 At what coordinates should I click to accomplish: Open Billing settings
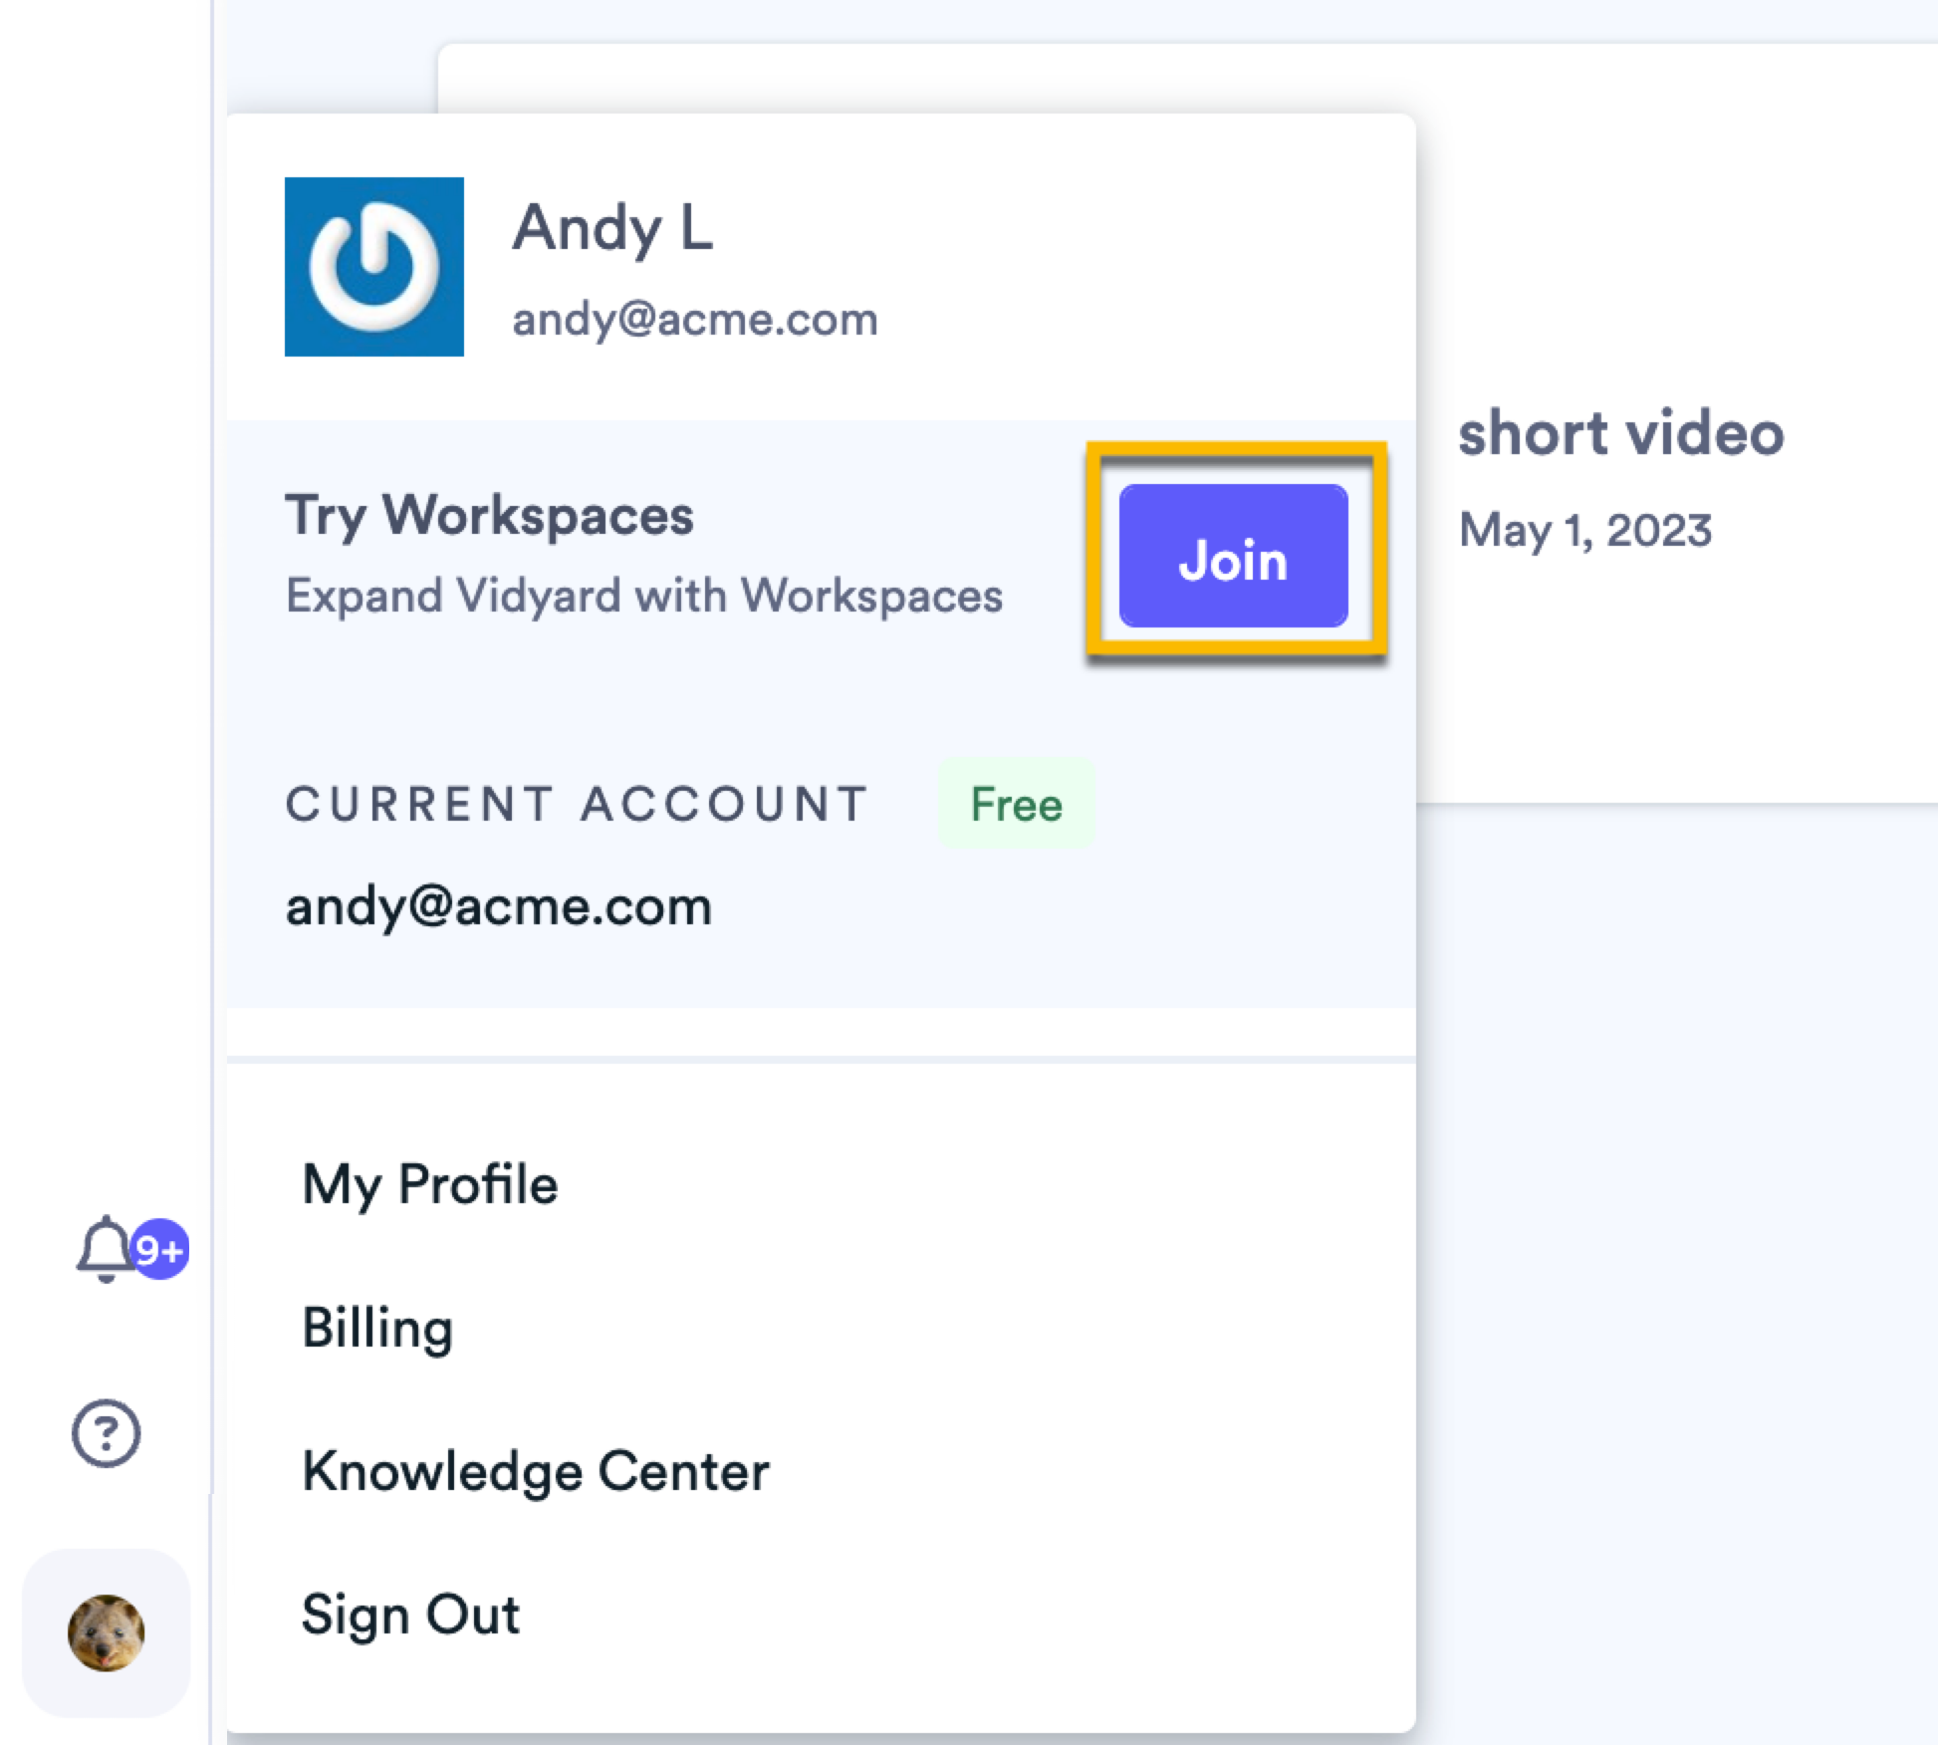[x=377, y=1327]
